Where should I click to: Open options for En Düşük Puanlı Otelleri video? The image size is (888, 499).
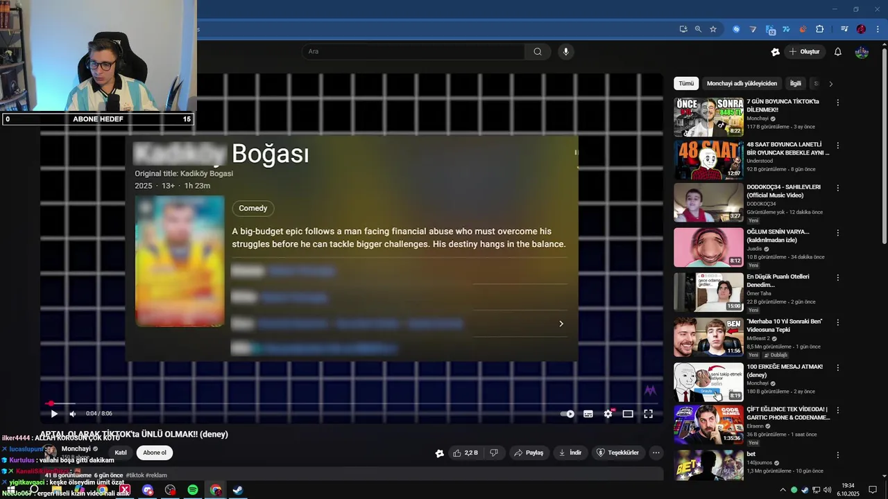click(838, 277)
